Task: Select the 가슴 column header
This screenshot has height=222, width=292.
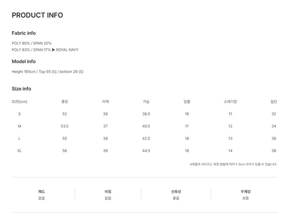Action: click(146, 101)
